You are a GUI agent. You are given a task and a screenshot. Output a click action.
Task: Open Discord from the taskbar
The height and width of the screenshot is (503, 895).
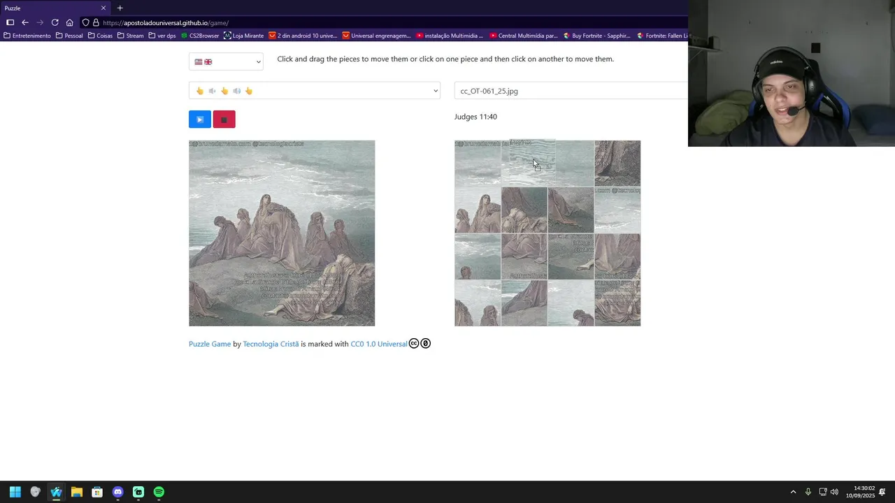(117, 492)
